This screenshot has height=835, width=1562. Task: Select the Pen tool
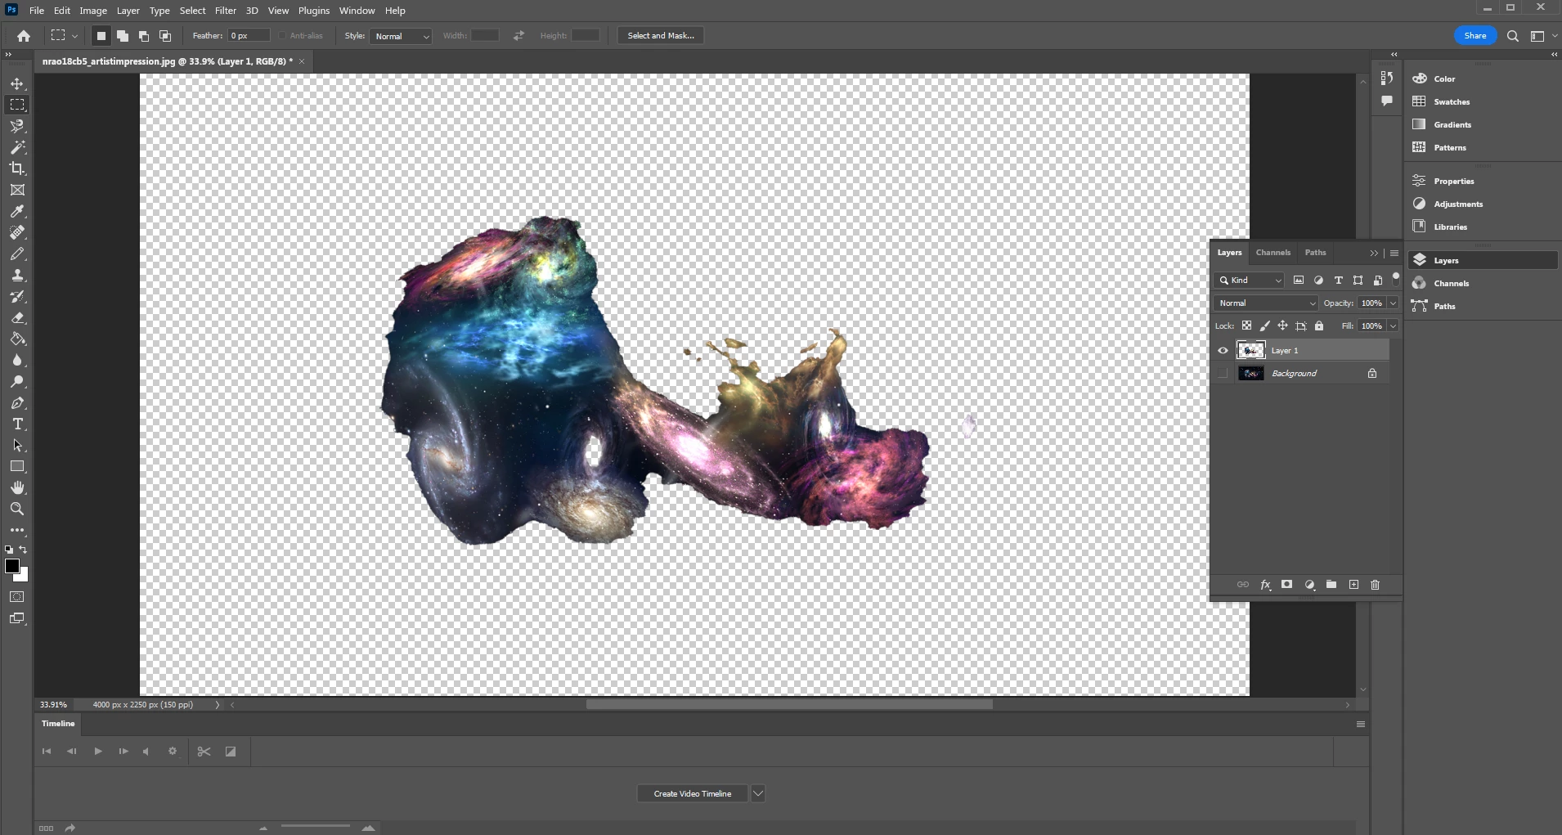tap(17, 402)
